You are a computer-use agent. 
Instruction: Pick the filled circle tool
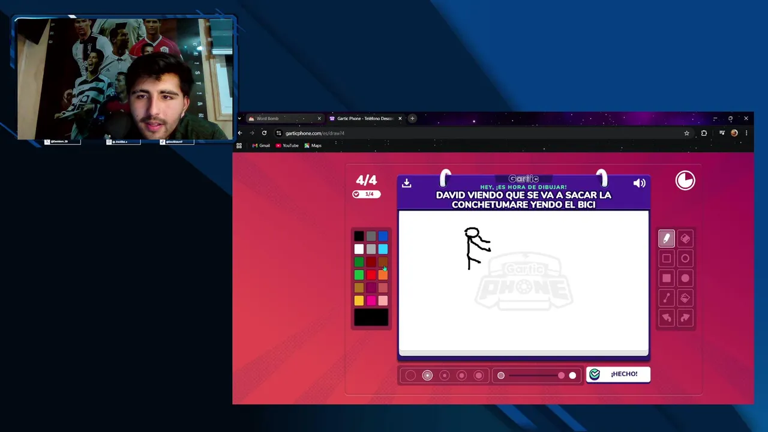pyautogui.click(x=685, y=278)
